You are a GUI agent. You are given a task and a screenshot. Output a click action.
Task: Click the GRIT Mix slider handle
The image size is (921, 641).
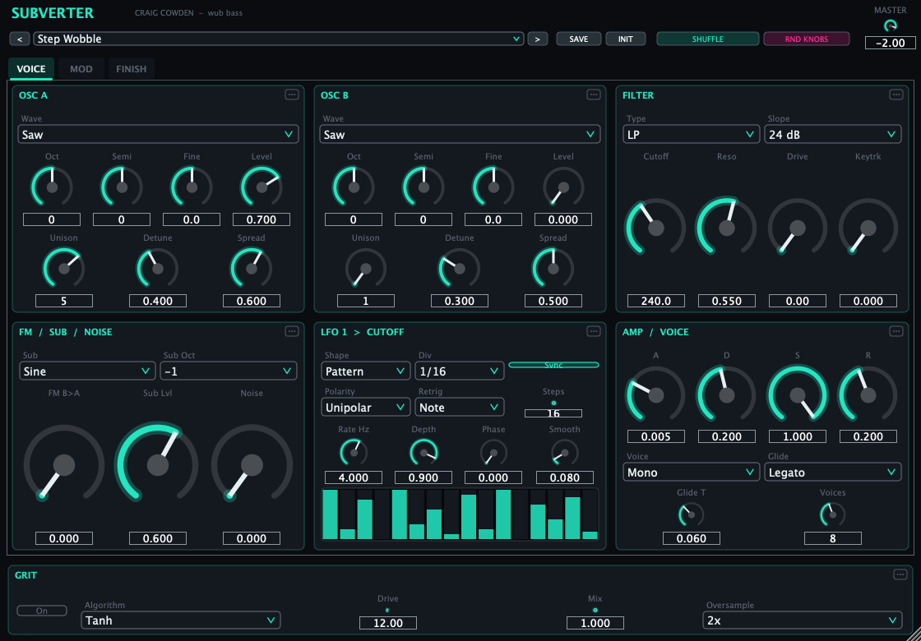[595, 611]
